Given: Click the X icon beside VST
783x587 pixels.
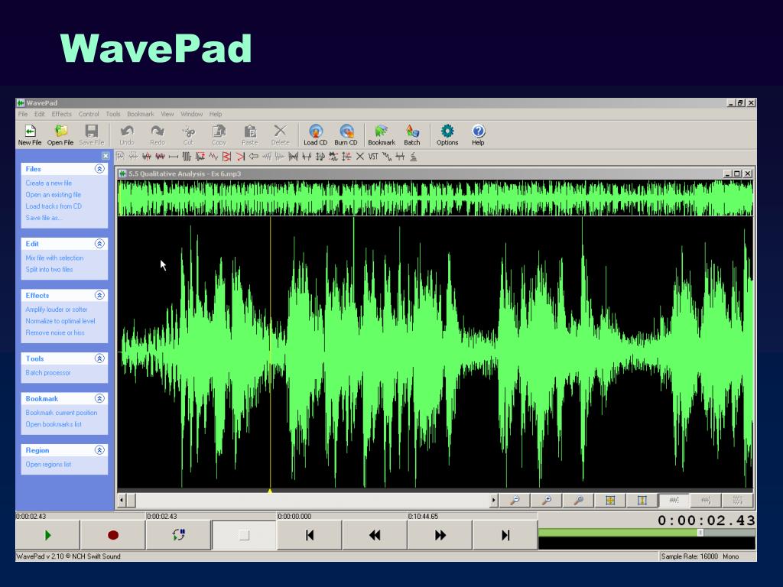Looking at the screenshot, I should [x=360, y=157].
